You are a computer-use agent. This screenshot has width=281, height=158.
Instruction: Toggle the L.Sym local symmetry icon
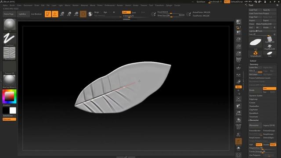coord(238,75)
